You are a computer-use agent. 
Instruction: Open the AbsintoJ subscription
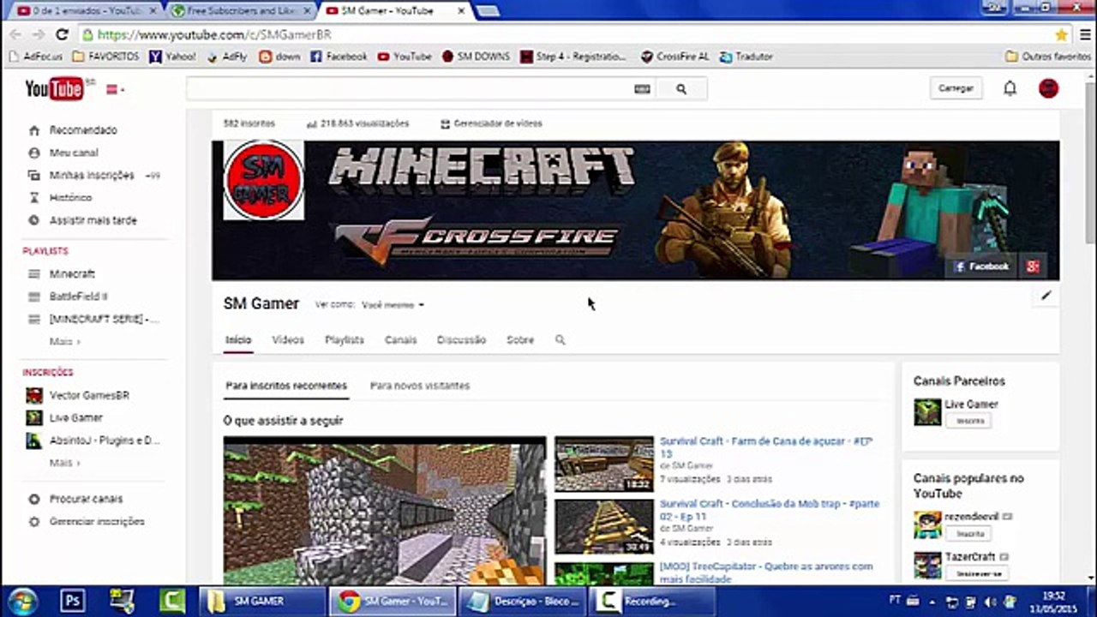[x=104, y=440]
